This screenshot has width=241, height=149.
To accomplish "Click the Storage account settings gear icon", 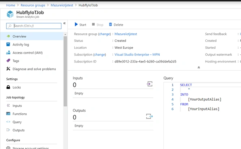I will click(8, 148).
